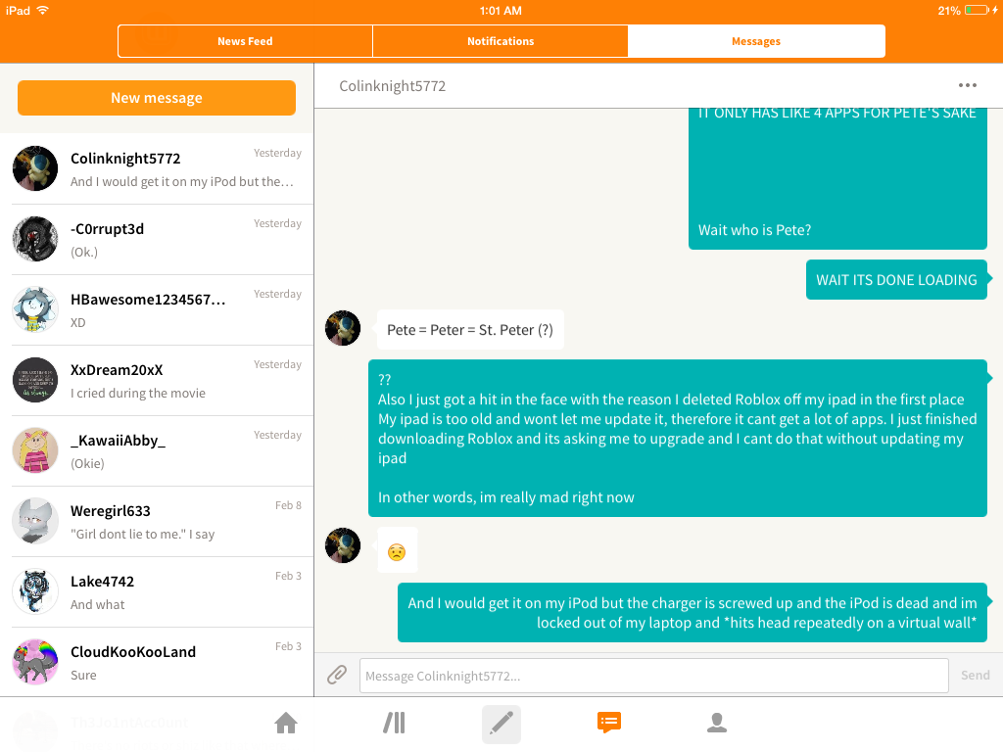Tap the 'XD' message preview
The width and height of the screenshot is (1003, 752).
click(78, 323)
